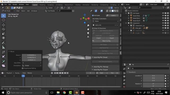This screenshot has width=170, height=95.
Task: Open the Armature menu
Action: tap(34, 11)
